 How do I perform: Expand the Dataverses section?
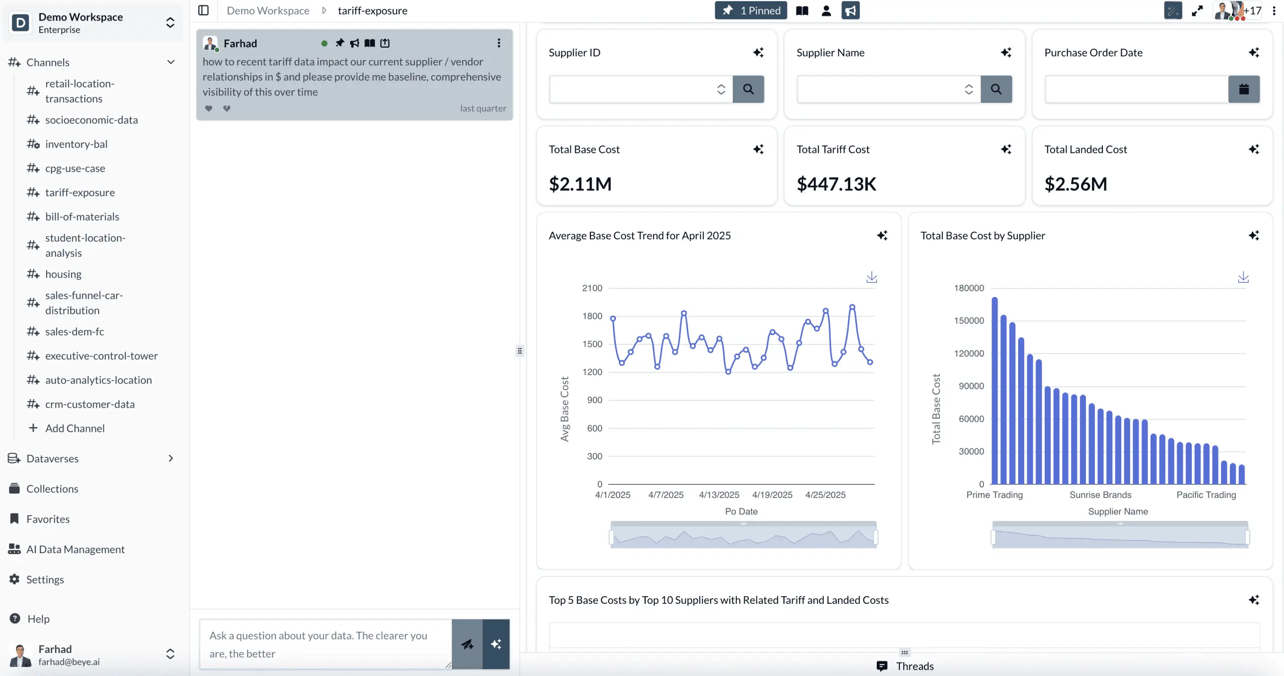coord(171,458)
